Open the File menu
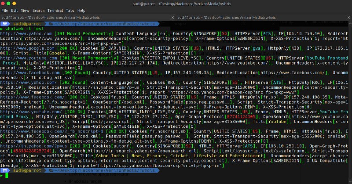Viewport: 352px width, 184px height. click(5, 11)
